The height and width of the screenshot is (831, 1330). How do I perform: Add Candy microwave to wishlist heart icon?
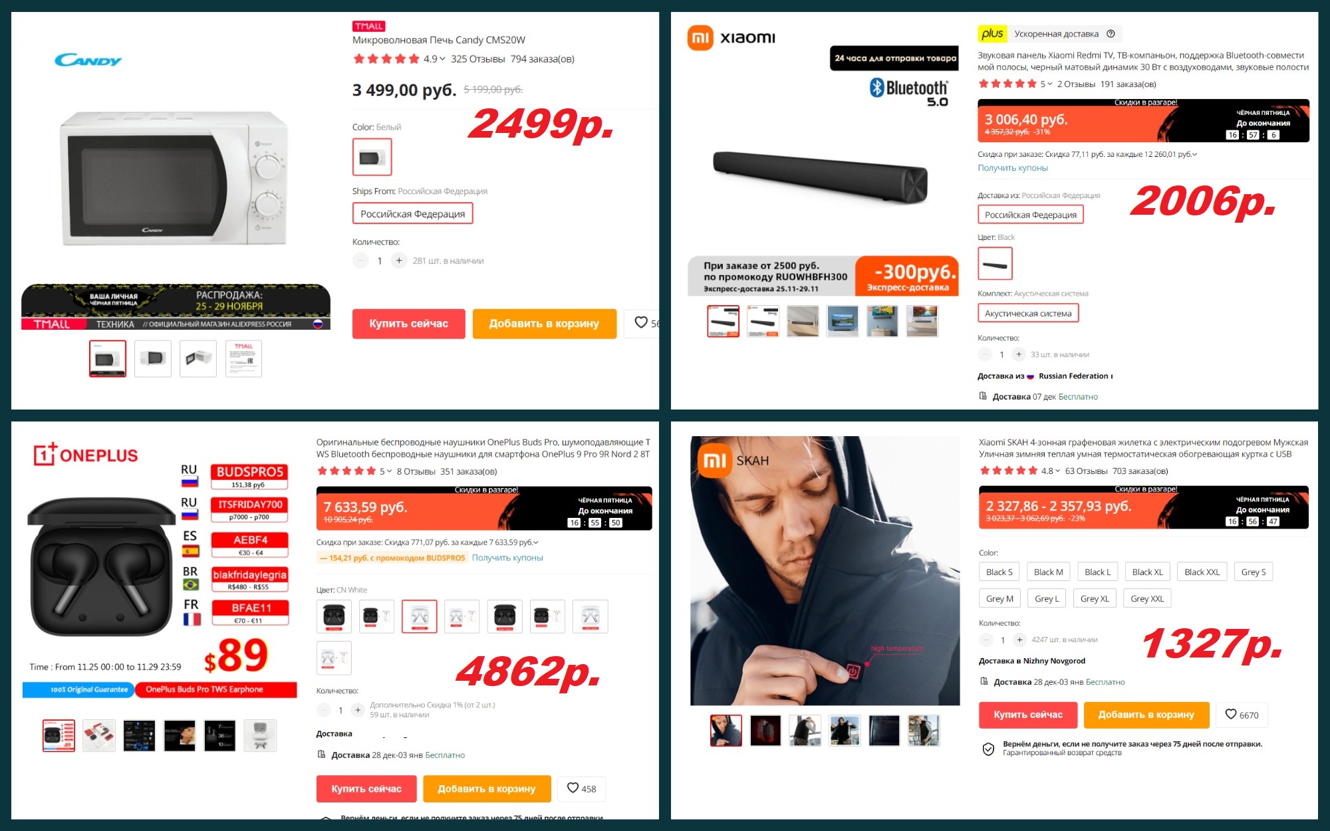(640, 322)
